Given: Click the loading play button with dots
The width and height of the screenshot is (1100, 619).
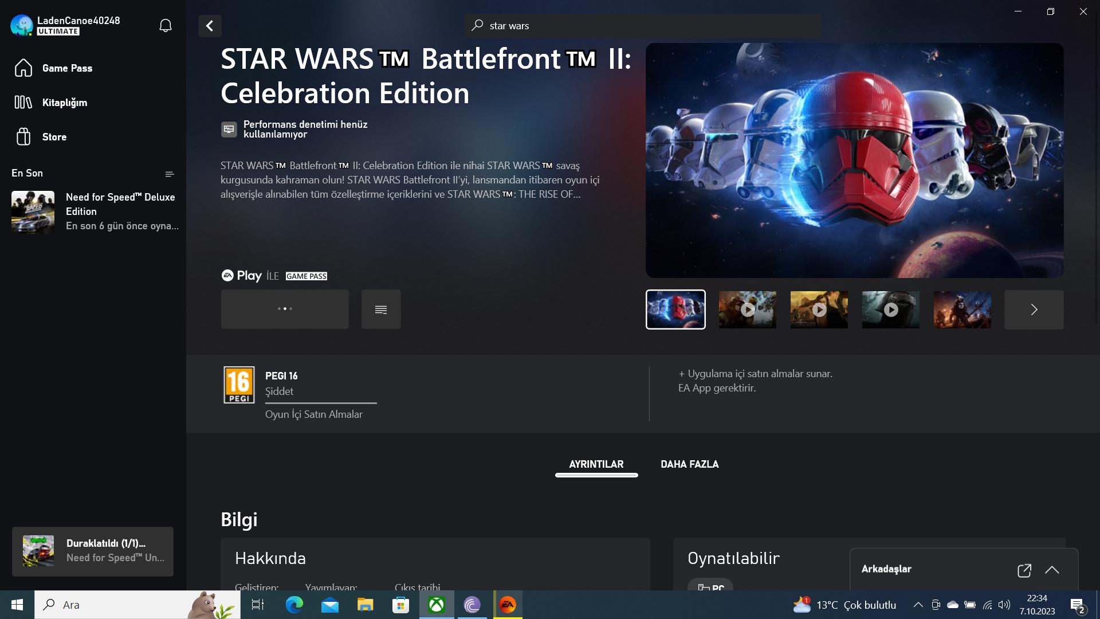Looking at the screenshot, I should click(284, 309).
